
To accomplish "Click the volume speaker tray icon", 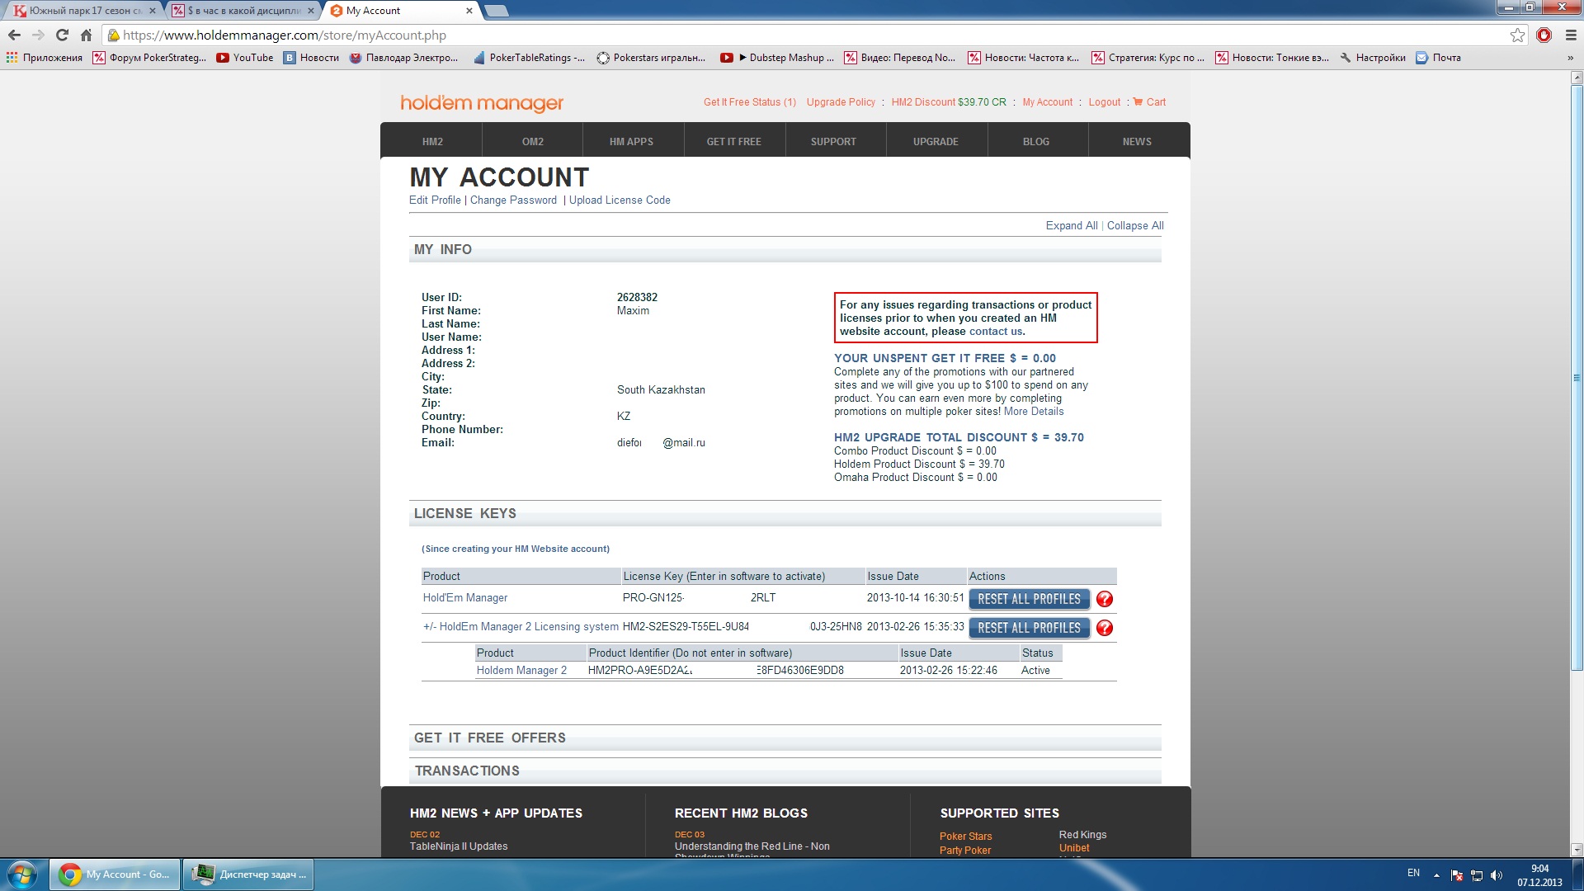I will (x=1497, y=875).
